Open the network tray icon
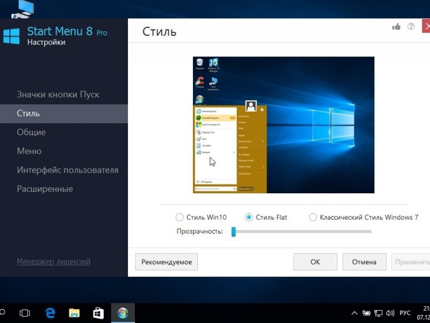This screenshot has height=323, width=430. [378, 313]
